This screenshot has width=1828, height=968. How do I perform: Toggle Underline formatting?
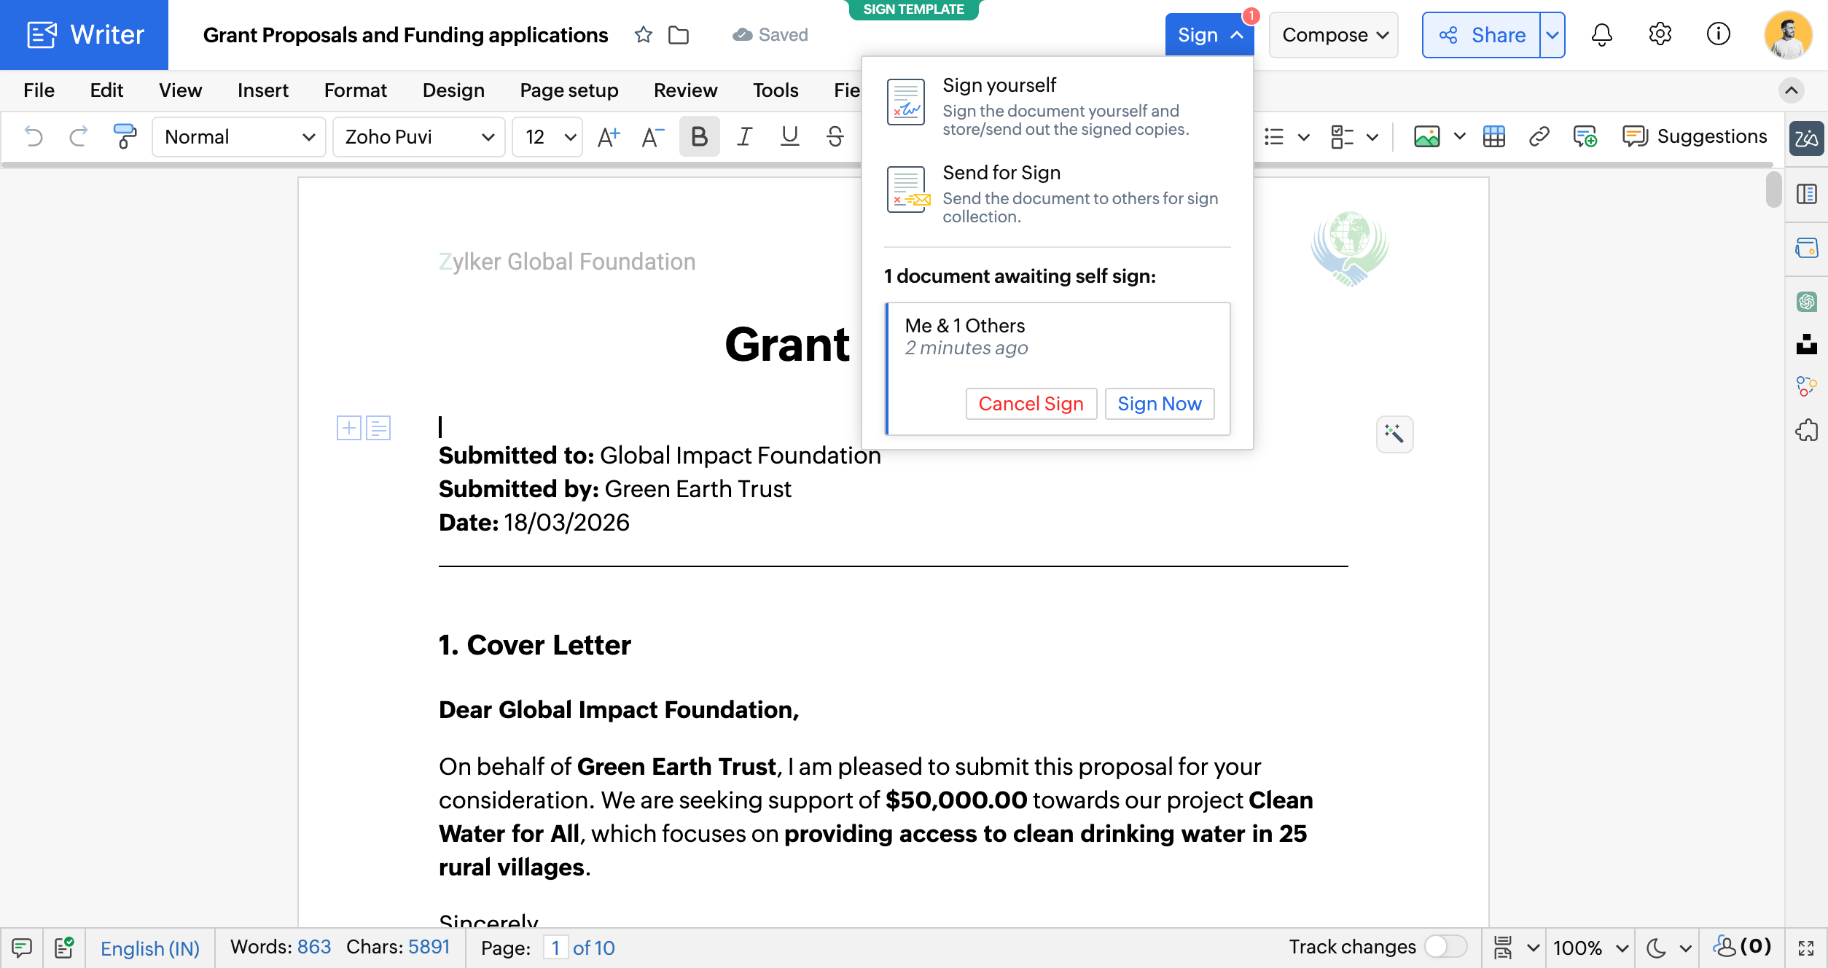coord(789,136)
